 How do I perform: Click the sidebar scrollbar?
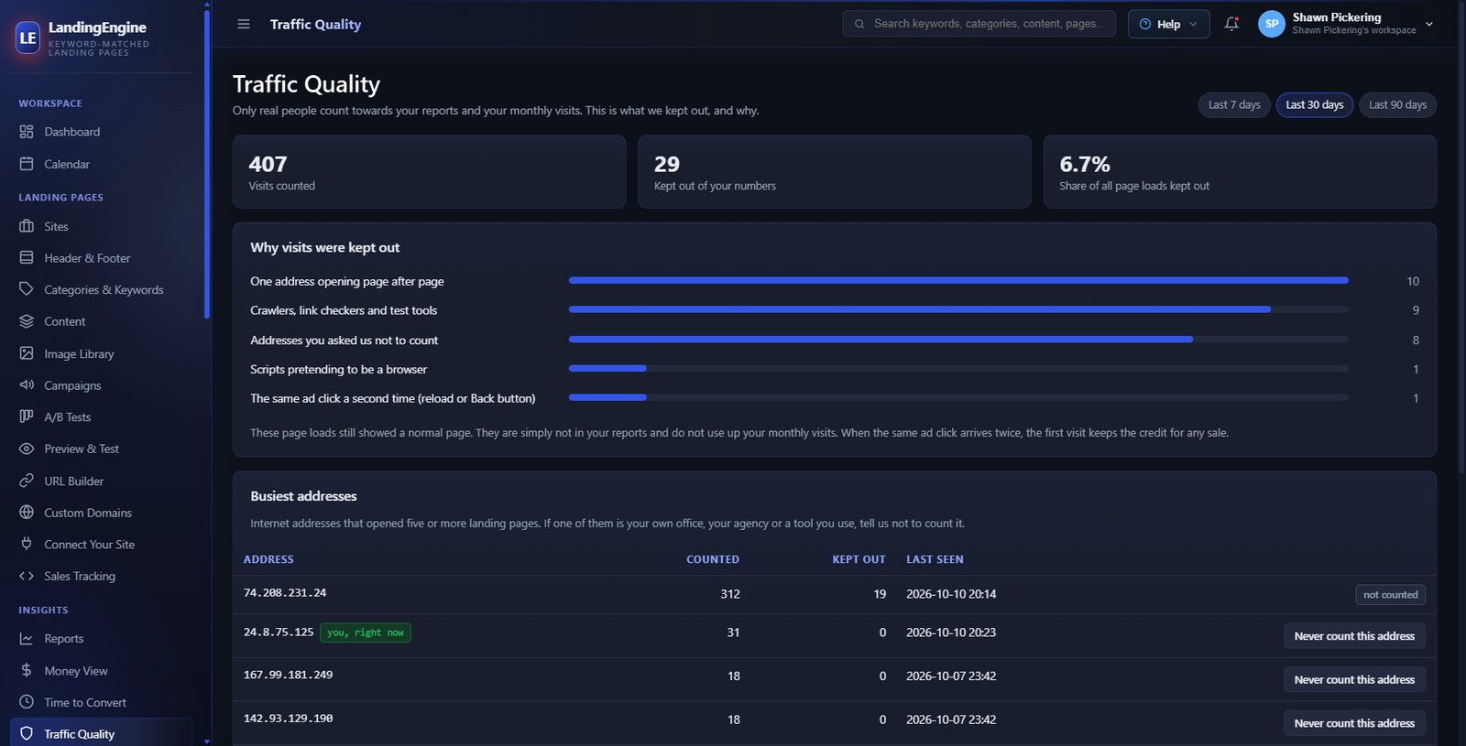(x=207, y=165)
